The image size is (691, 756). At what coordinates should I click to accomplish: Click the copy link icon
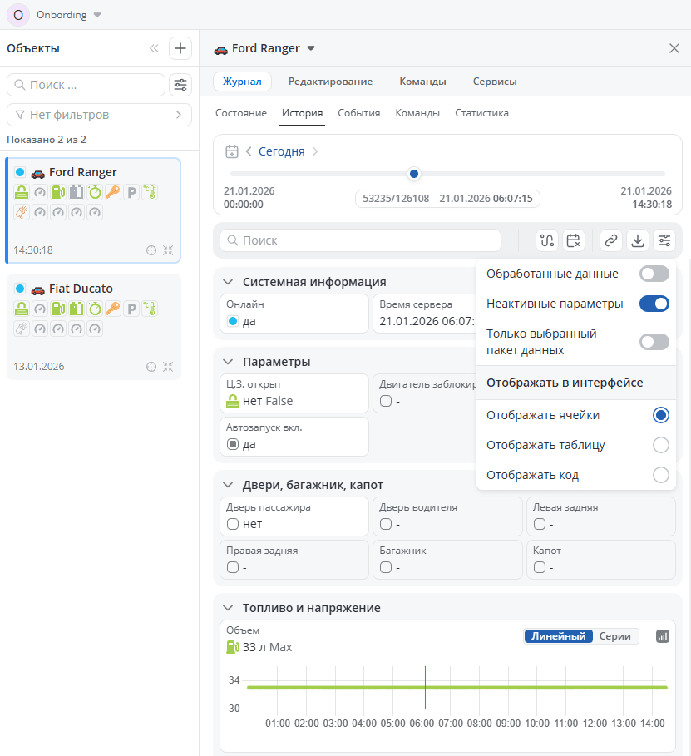pyautogui.click(x=611, y=240)
